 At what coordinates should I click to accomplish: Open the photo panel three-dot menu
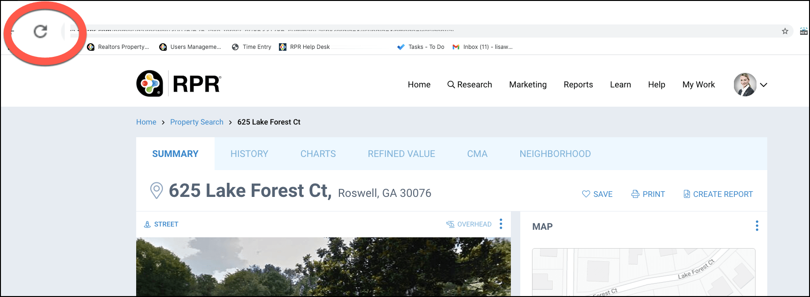501,224
